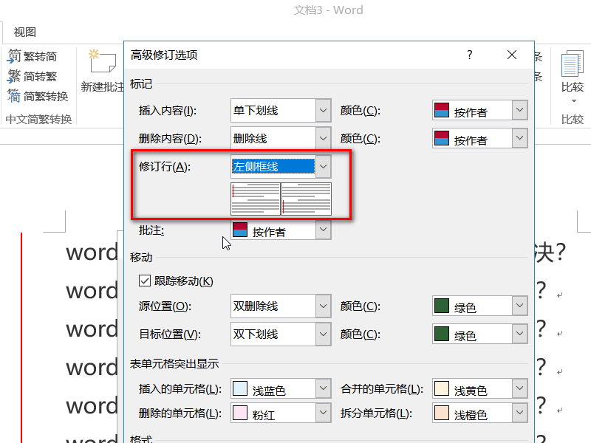Image resolution: width=591 pixels, height=443 pixels.
Task: Click the 新建批注 new comment icon
Action: [102, 61]
